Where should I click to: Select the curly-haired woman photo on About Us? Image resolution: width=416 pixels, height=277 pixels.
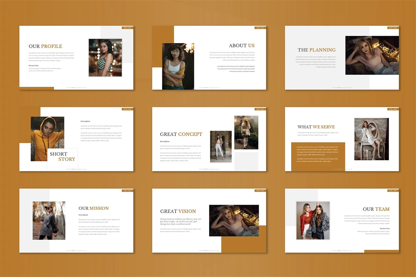[178, 66]
